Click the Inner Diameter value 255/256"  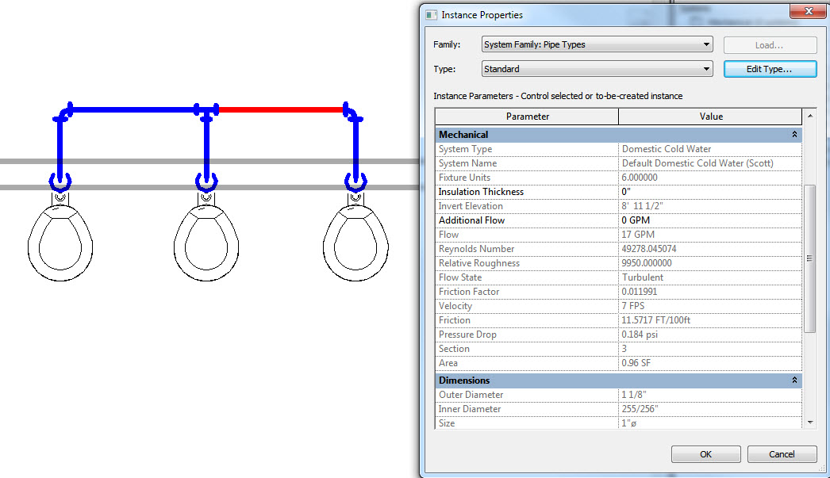tap(710, 409)
